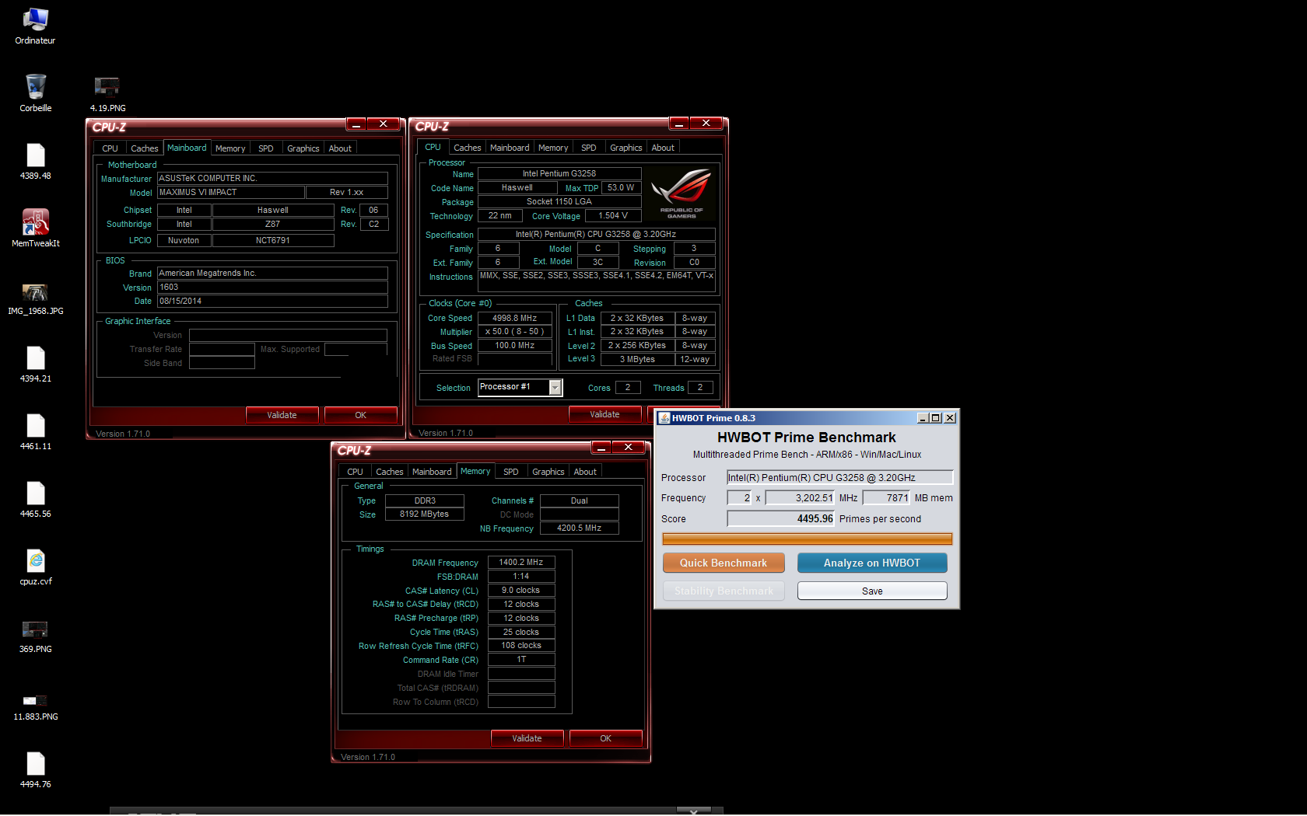The image size is (1307, 816).
Task: Open Graphics tab in Memory window
Action: pyautogui.click(x=548, y=472)
